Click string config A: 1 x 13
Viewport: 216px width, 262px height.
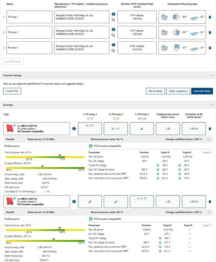point(142,202)
